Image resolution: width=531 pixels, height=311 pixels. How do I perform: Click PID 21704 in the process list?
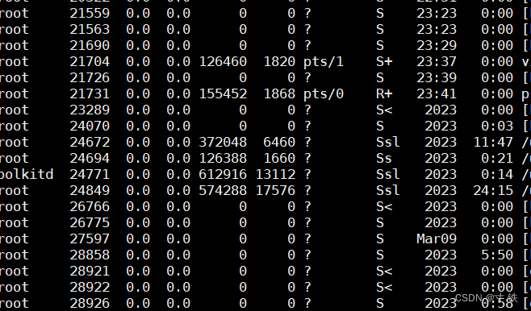coord(90,61)
